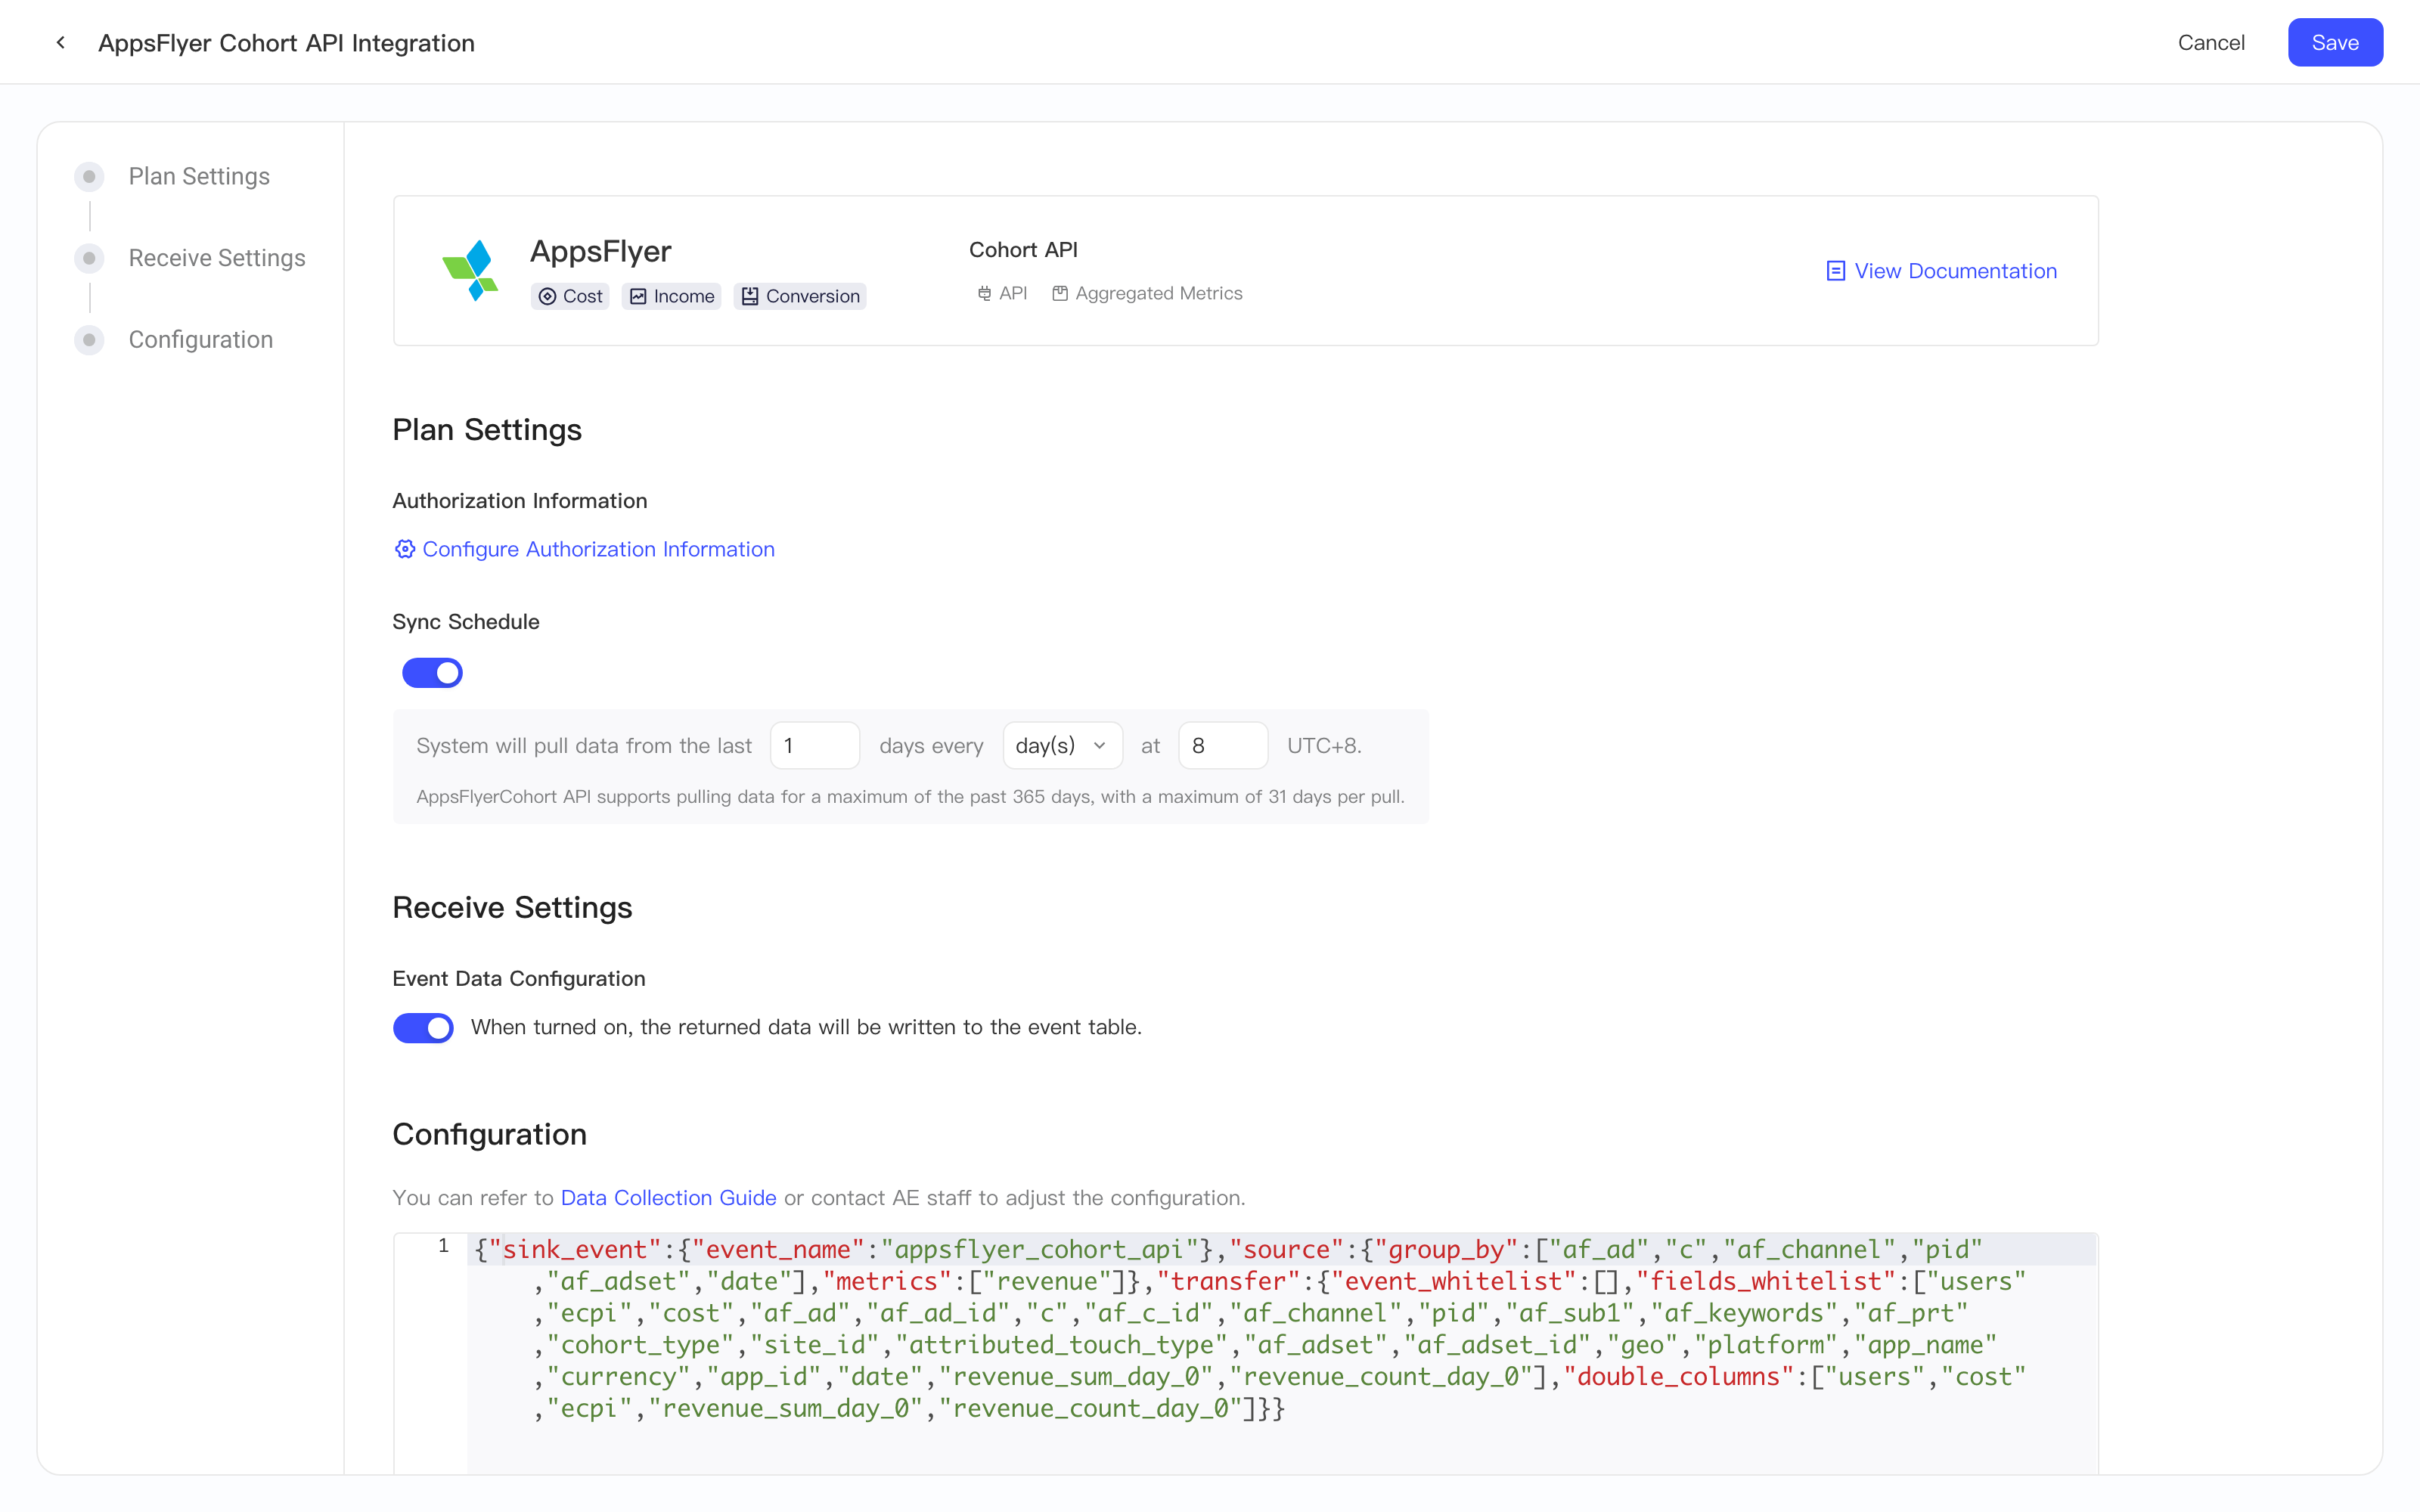Click the Income tag icon
The height and width of the screenshot is (1512, 2420).
tap(638, 296)
